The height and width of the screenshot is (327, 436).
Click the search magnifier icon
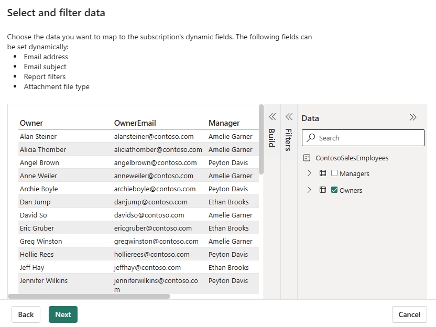(x=311, y=138)
